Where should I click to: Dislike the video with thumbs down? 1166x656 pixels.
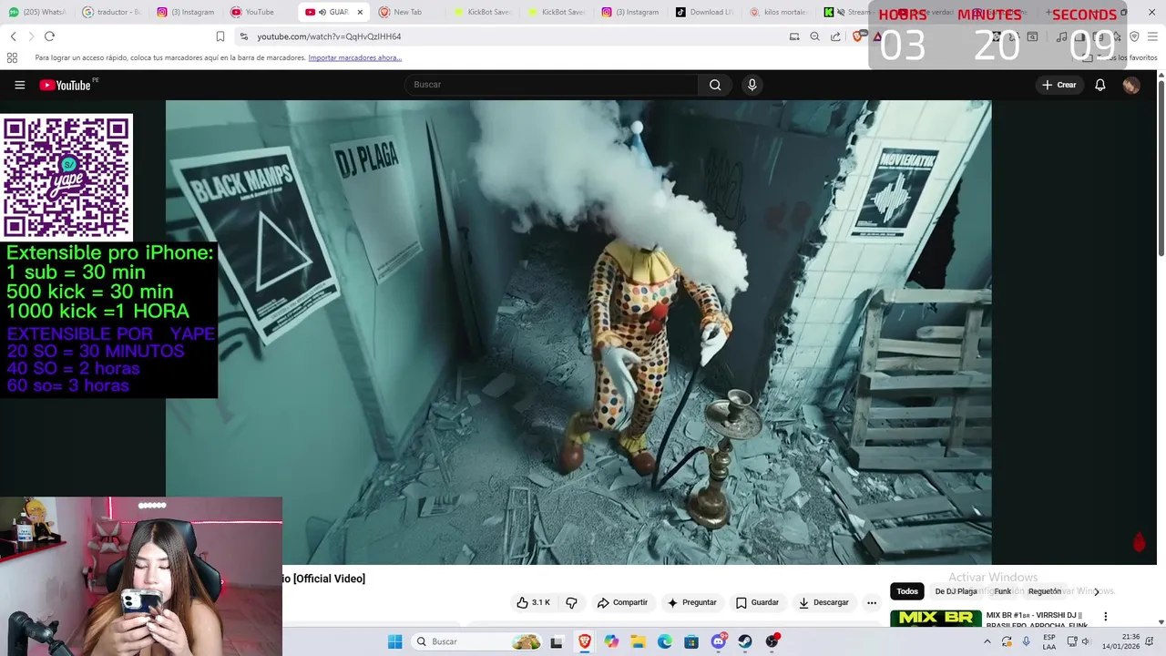click(571, 602)
